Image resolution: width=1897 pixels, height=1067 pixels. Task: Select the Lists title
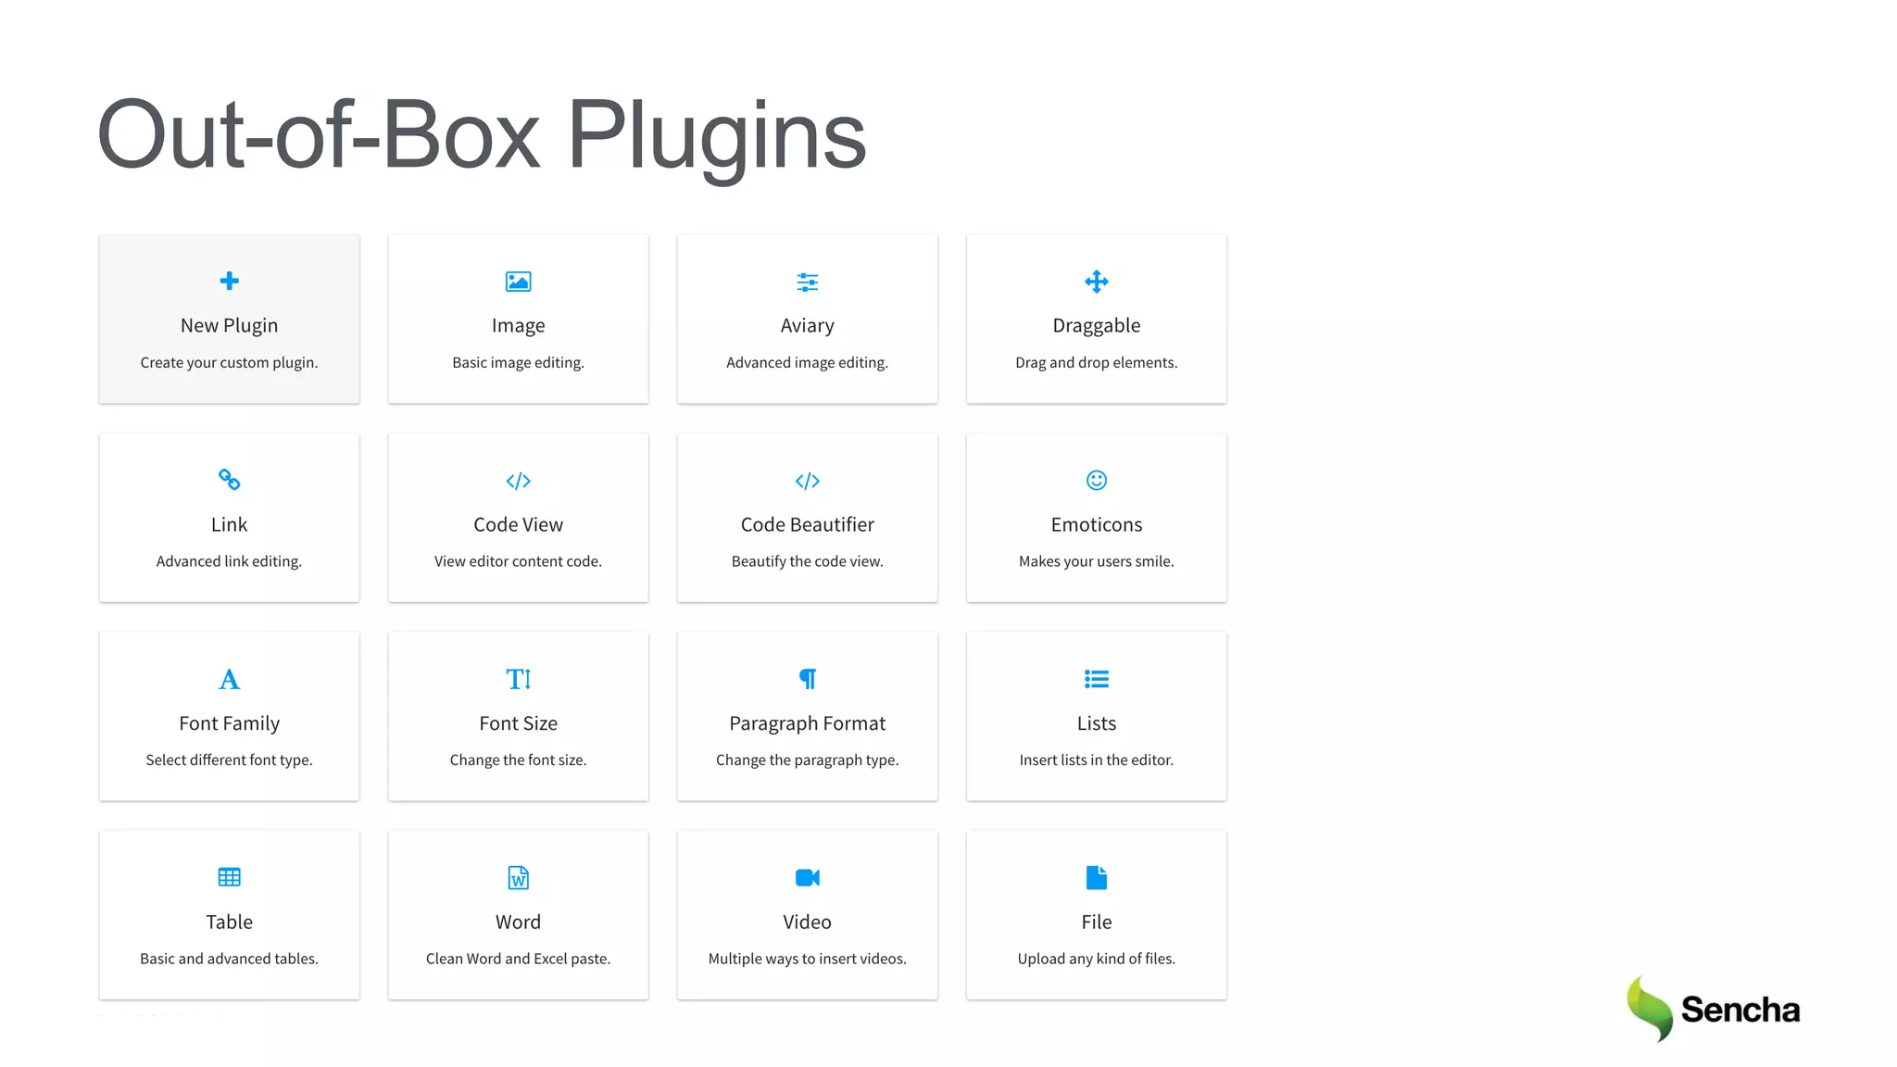(x=1096, y=723)
